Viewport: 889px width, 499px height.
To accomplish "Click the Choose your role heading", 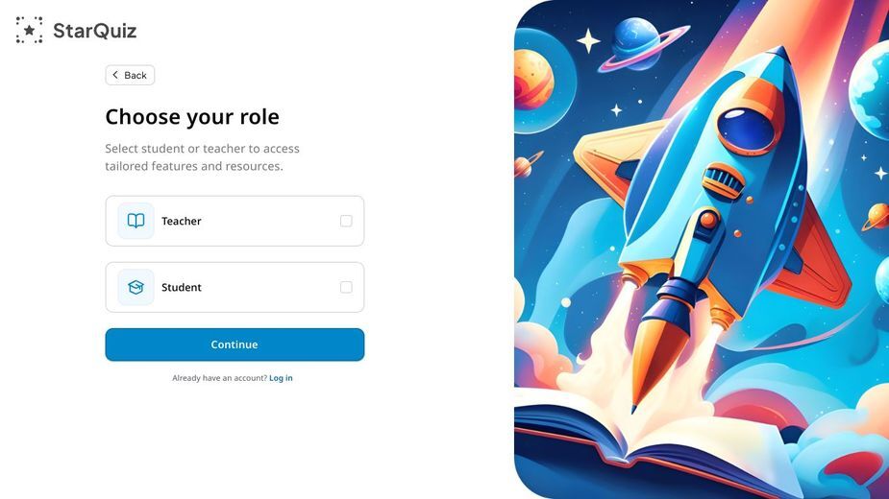I will 192,117.
